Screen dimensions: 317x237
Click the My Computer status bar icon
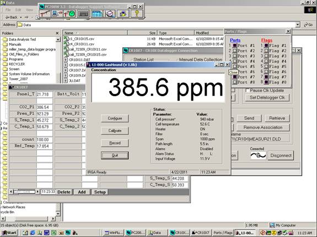(x=272, y=225)
